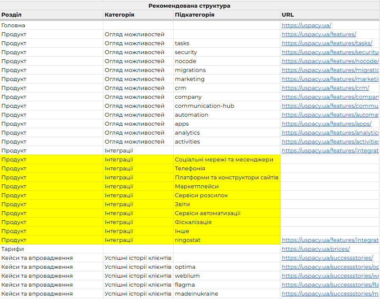Select the apps subcategory cell
The height and width of the screenshot is (299, 380).
[226, 124]
